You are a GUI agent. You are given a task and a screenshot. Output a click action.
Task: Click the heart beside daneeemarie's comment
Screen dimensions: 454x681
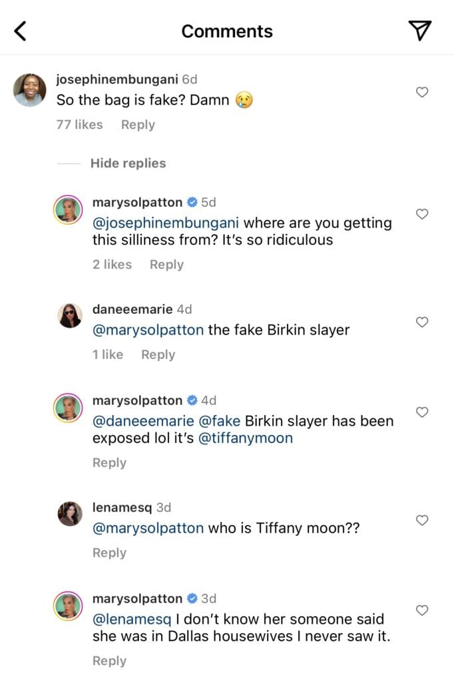pyautogui.click(x=421, y=322)
